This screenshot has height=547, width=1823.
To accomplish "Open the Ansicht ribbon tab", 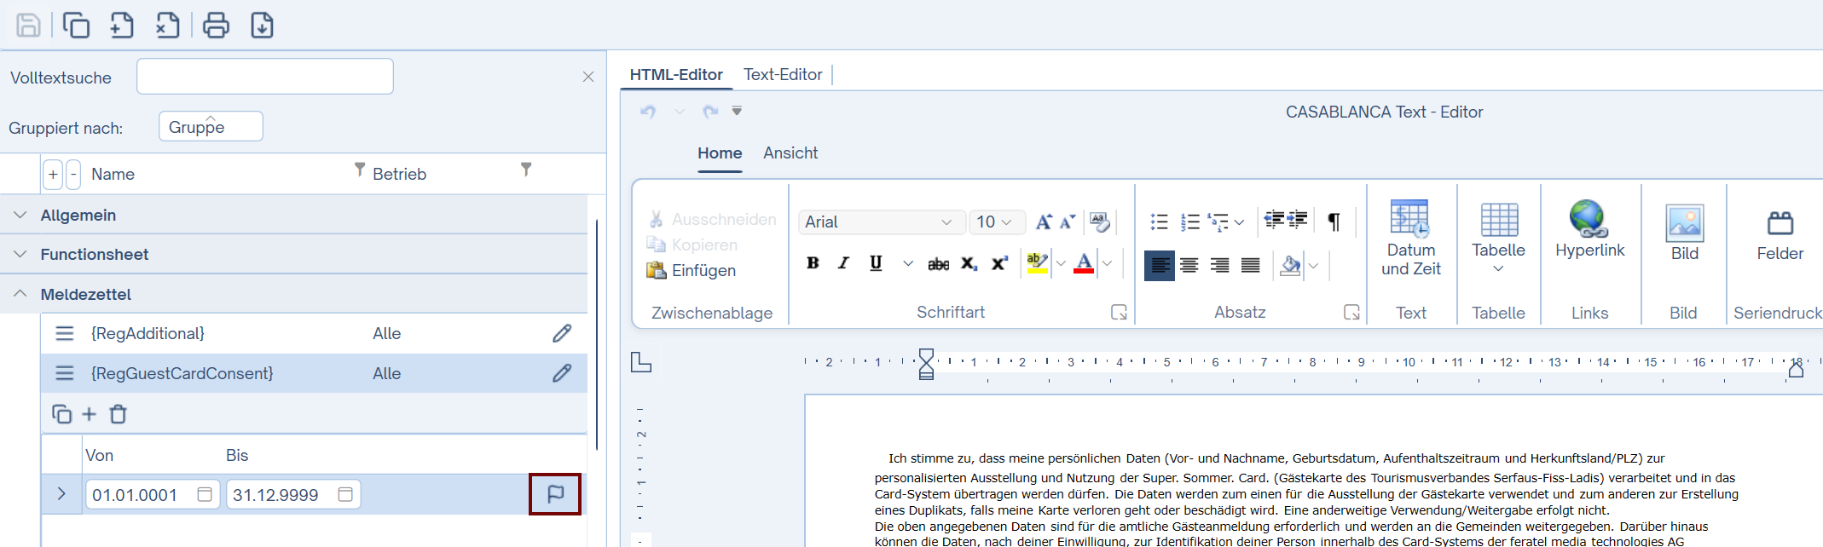I will click(790, 153).
